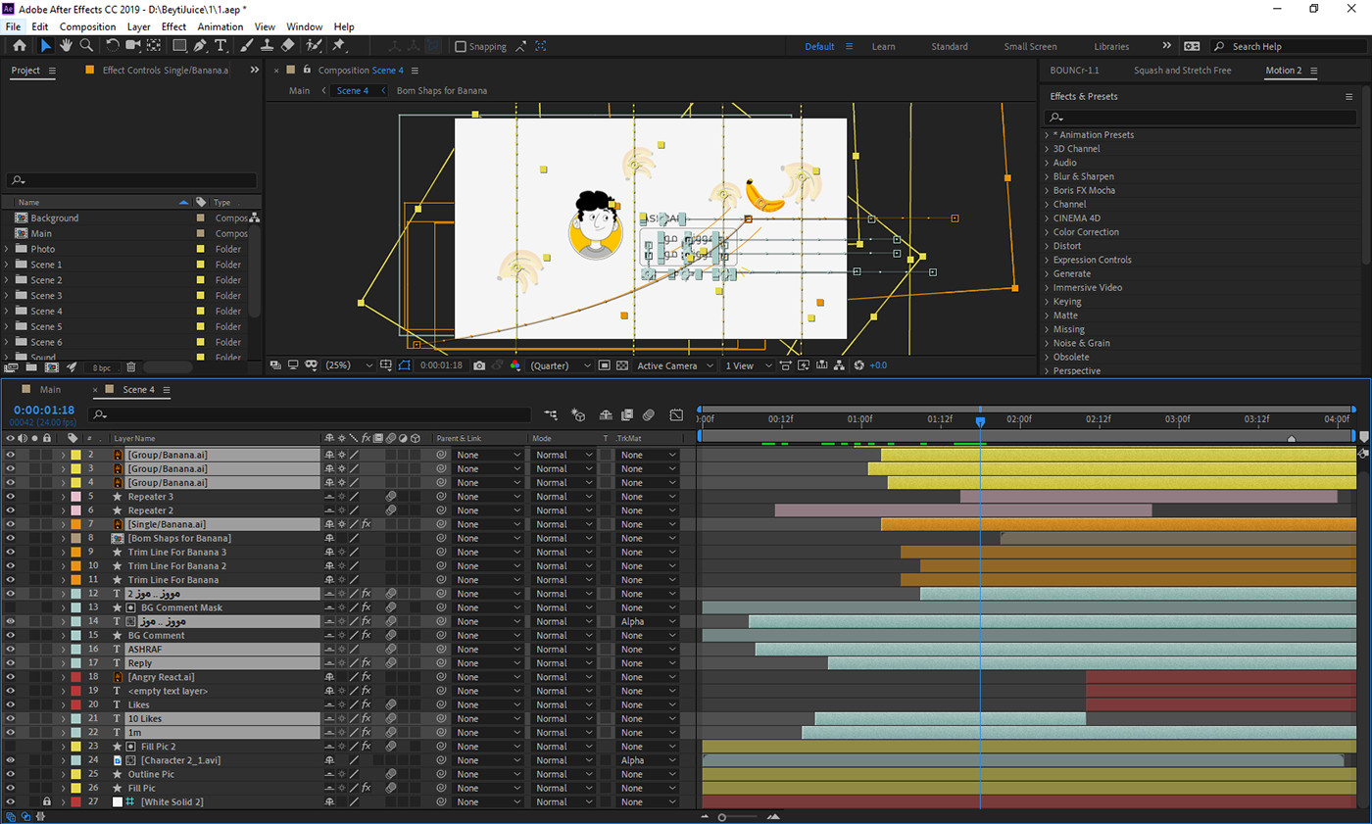
Task: Open the Quarter resolution dropdown
Action: pos(561,365)
